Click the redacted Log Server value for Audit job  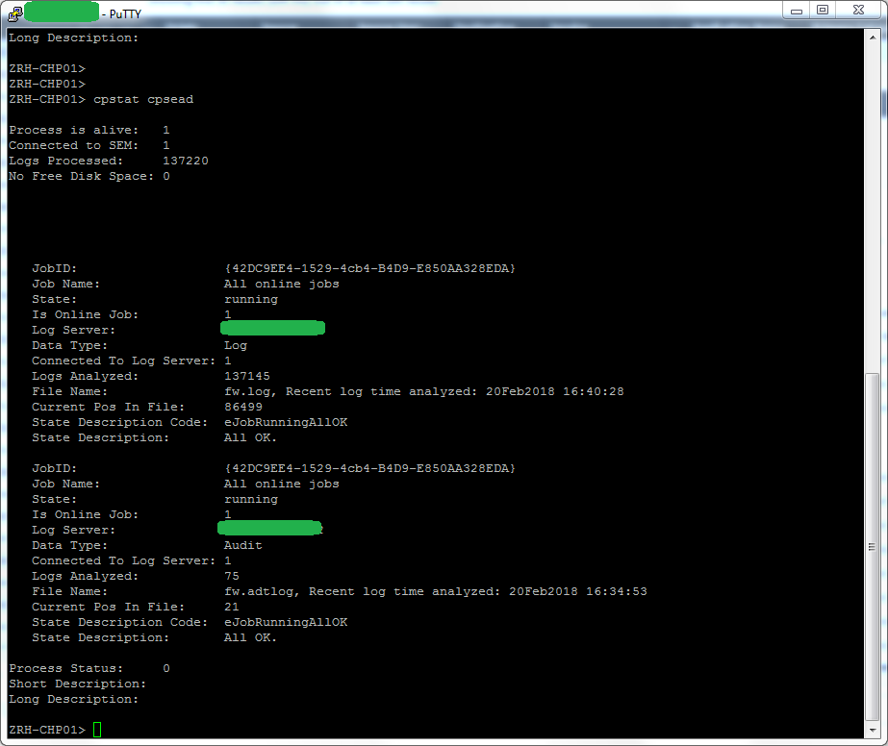point(270,528)
